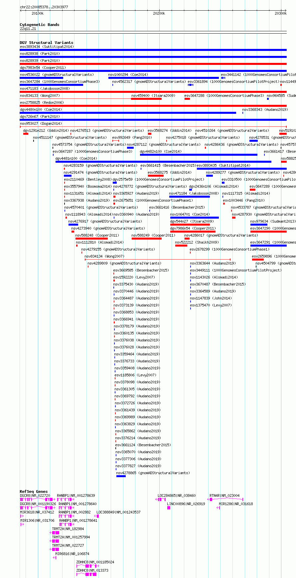This screenshot has width=296, height=578.
Task: Select MIR6816|NR_106874 gene label
Action: 72,554
